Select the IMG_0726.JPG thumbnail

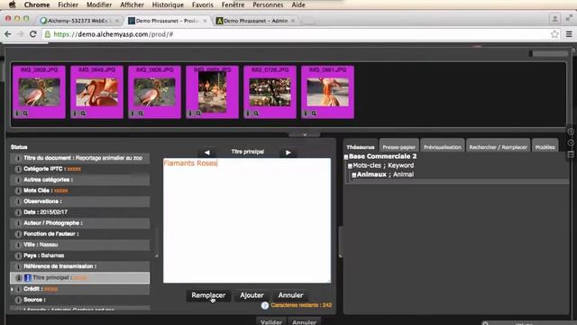click(270, 92)
